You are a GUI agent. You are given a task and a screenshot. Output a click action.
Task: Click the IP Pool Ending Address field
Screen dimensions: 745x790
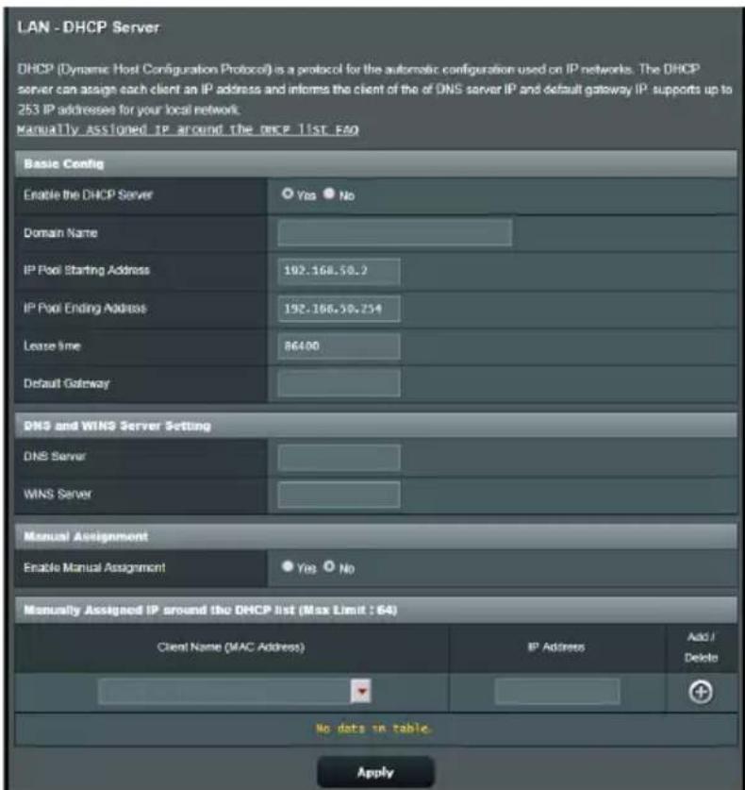[x=339, y=309]
